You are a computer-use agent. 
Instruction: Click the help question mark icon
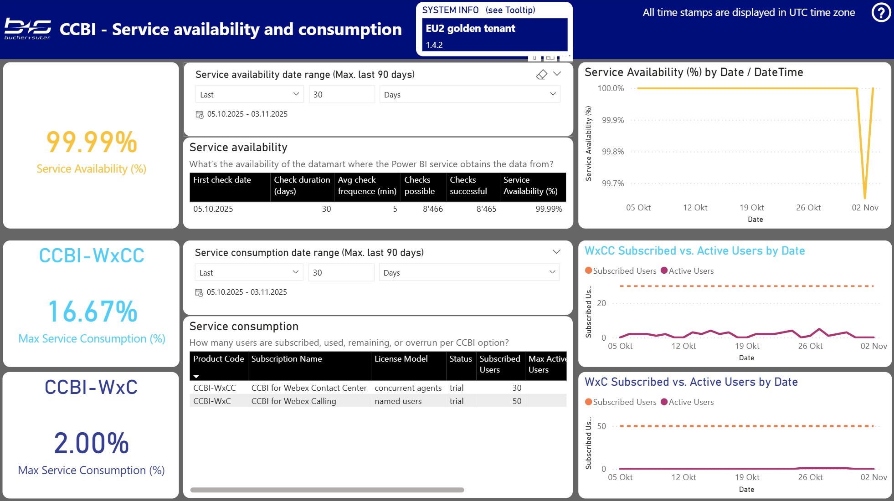pos(881,13)
